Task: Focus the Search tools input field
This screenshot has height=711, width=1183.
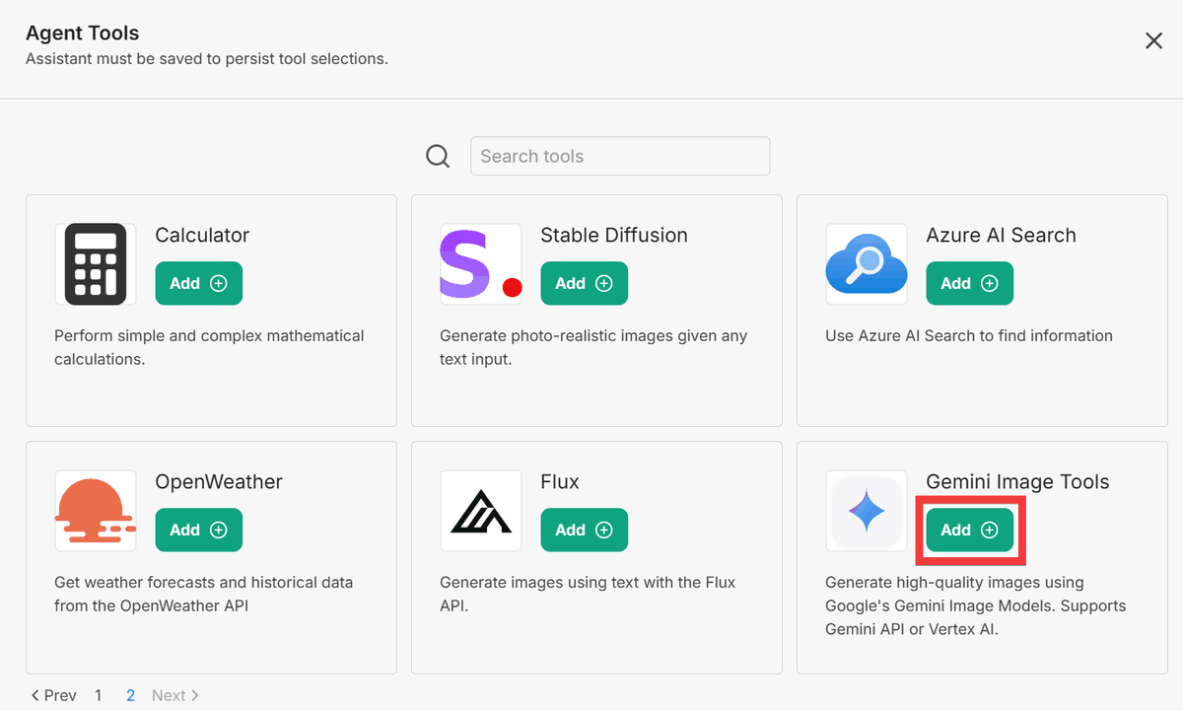Action: [x=619, y=157]
